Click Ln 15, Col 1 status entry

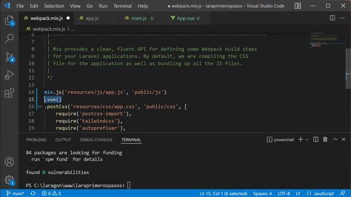click(x=223, y=193)
